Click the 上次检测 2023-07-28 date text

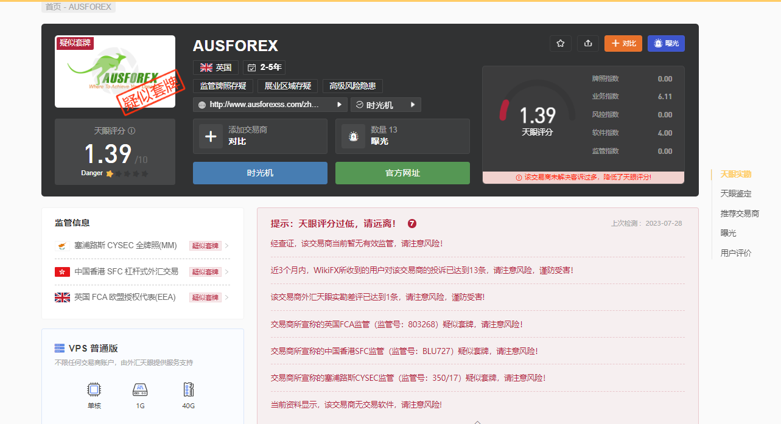(646, 223)
